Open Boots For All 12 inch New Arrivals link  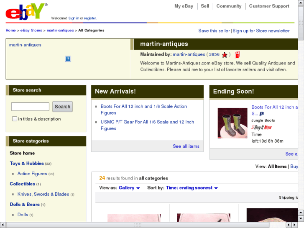tap(144, 110)
